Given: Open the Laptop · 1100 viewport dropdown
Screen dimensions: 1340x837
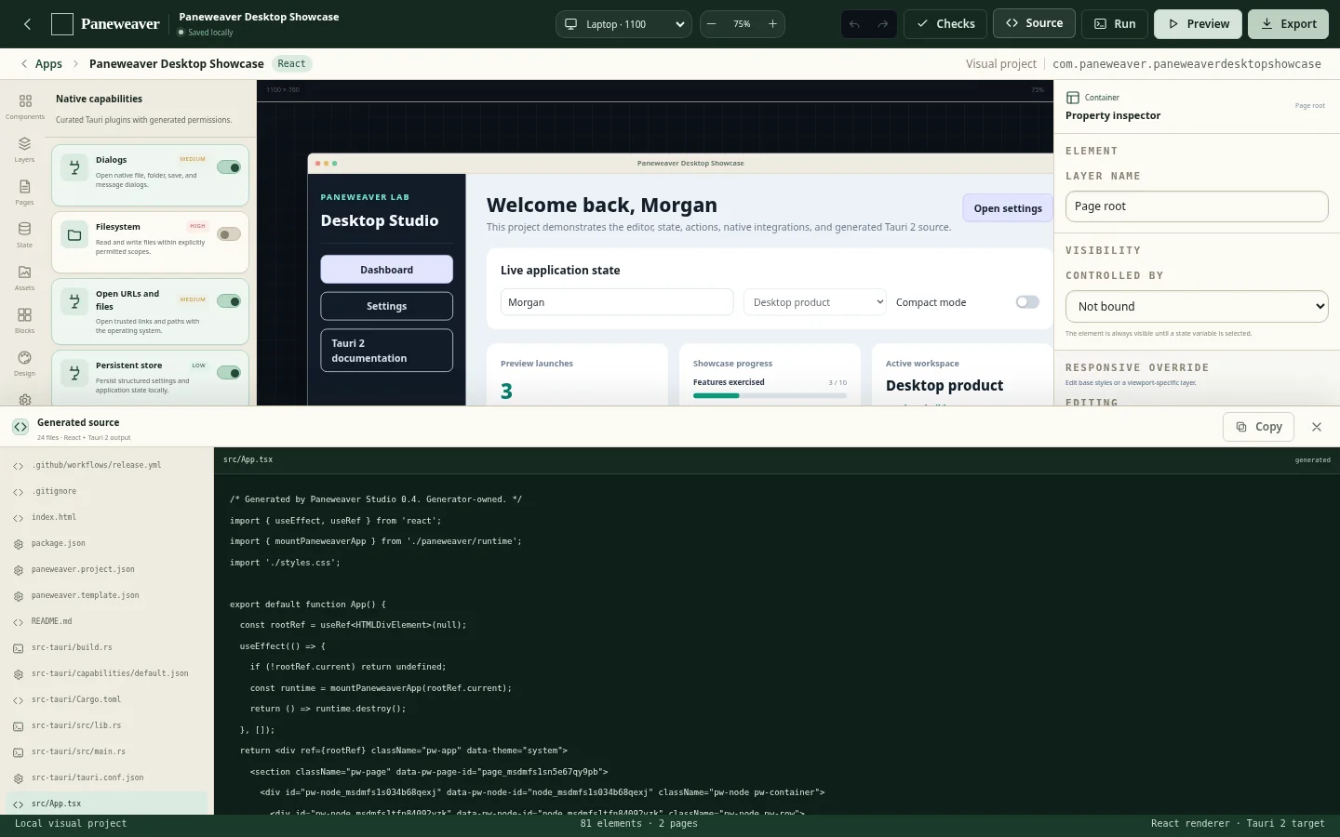Looking at the screenshot, I should click(x=623, y=24).
